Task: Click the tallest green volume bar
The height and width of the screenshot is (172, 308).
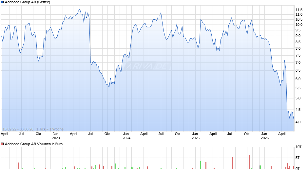Action: [201, 165]
